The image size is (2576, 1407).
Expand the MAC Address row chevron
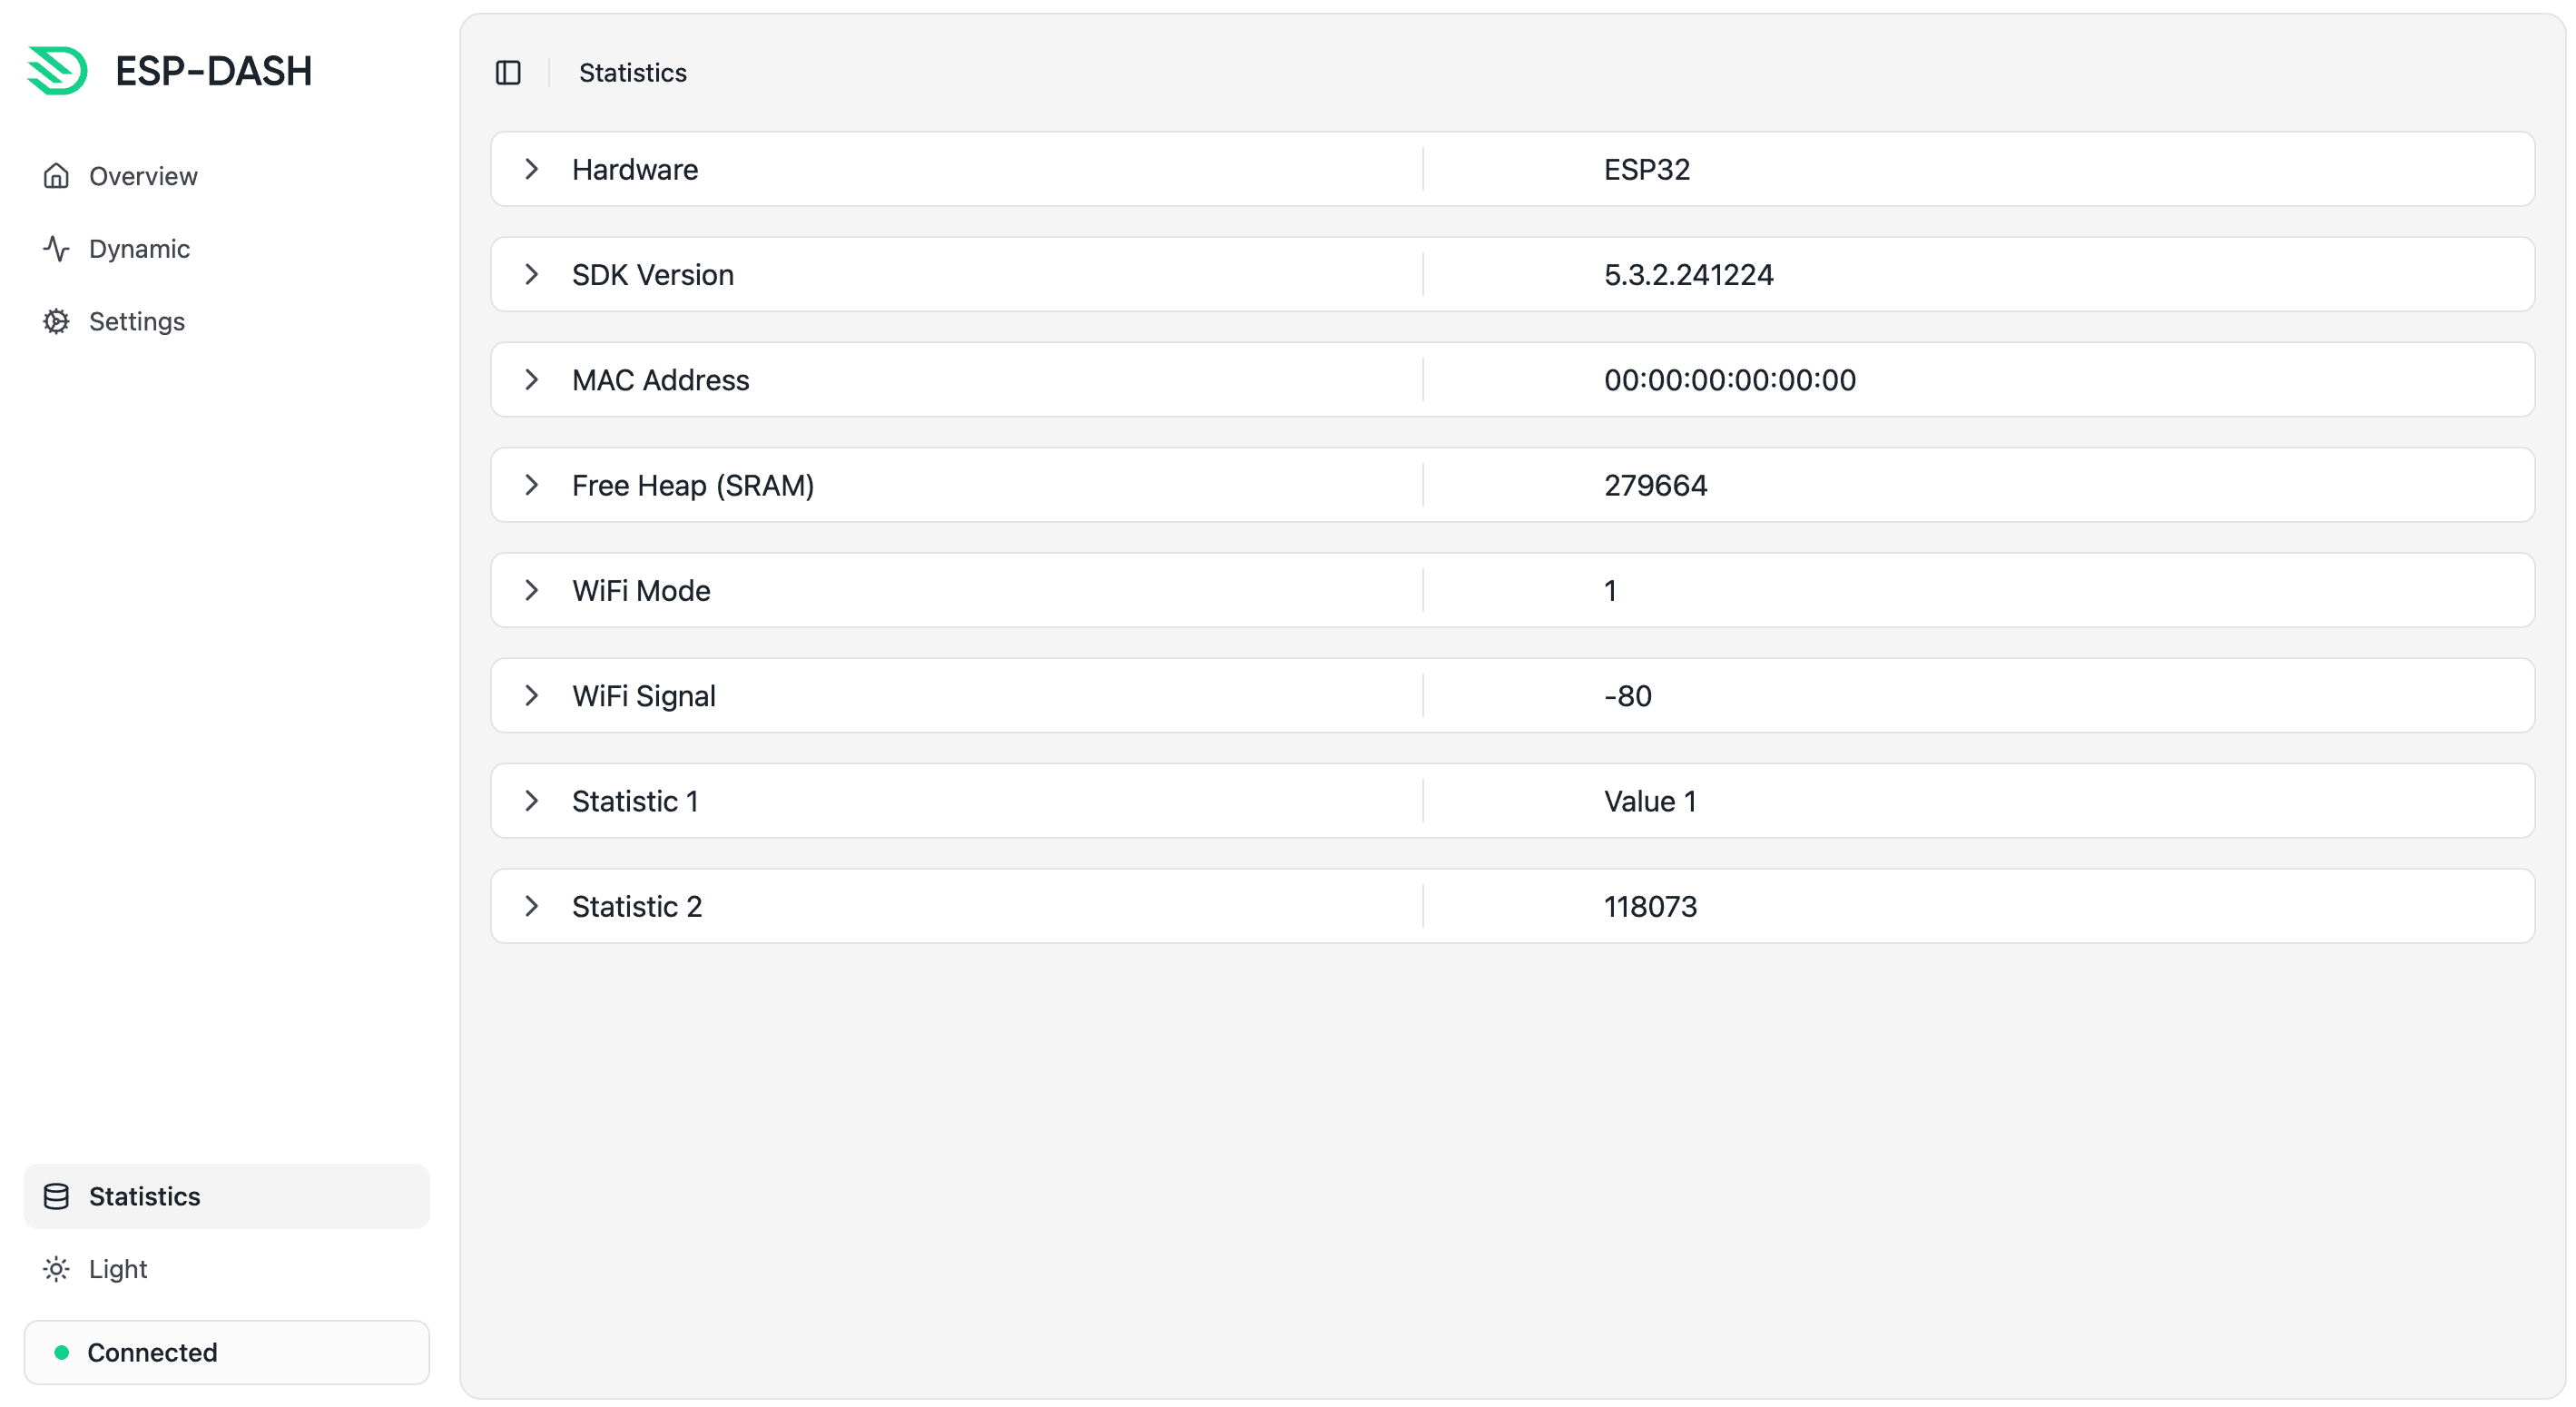pyautogui.click(x=532, y=380)
